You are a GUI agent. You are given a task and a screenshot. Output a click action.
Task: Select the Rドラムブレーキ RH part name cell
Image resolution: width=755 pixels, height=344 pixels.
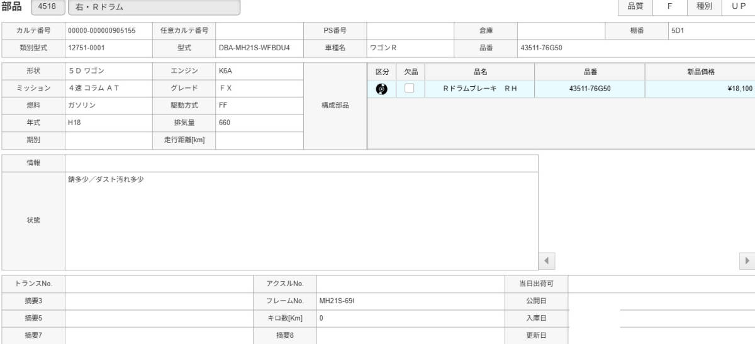pyautogui.click(x=480, y=89)
